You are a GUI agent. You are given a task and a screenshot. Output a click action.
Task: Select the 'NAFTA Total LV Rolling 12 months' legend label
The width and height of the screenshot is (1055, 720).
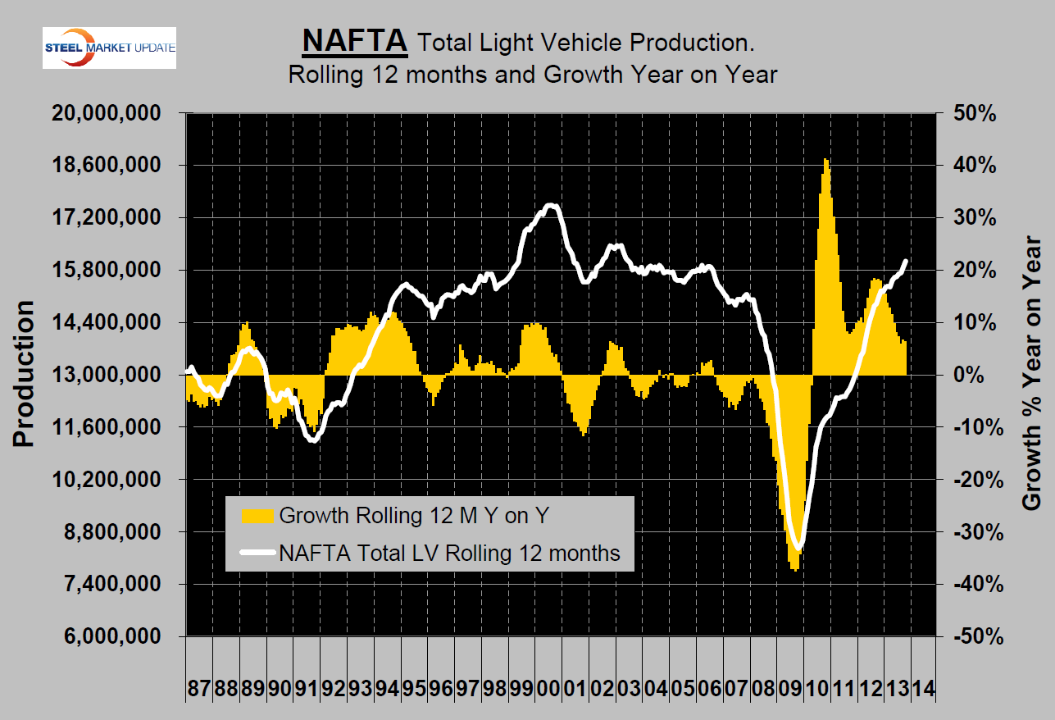point(450,554)
